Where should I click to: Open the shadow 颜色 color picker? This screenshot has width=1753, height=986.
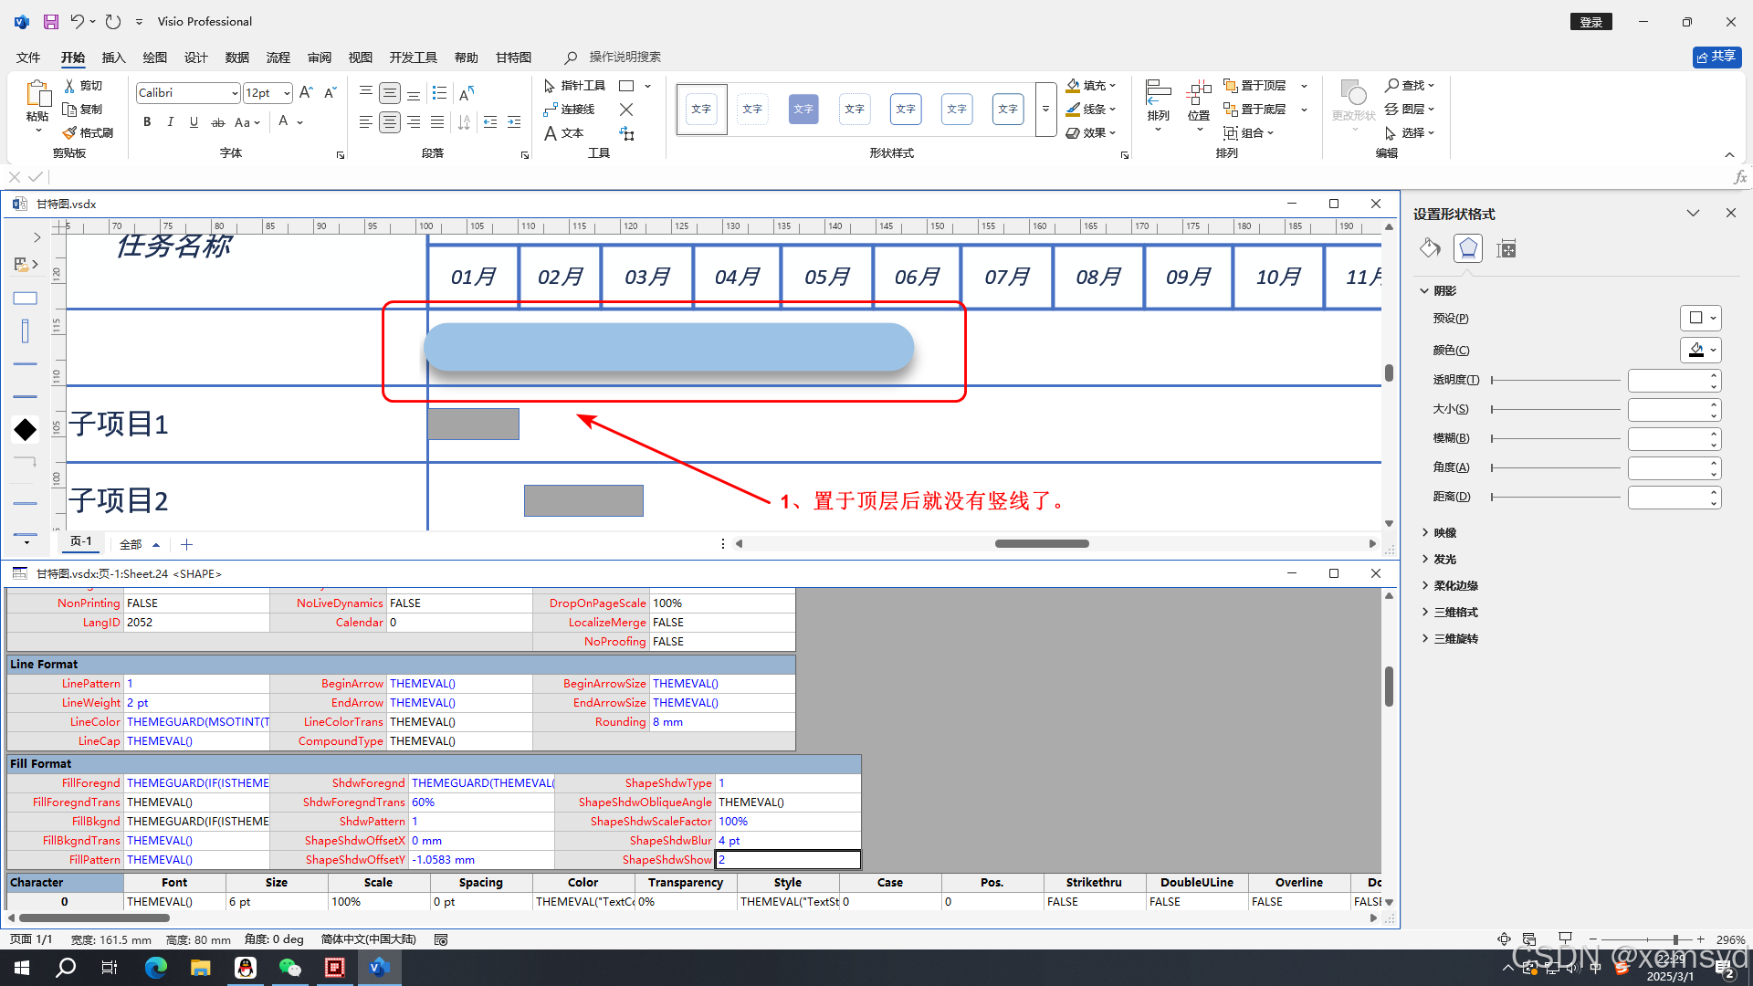click(x=1700, y=350)
